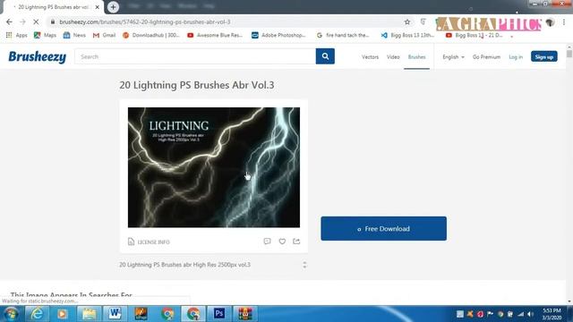Click the share icon under the preview
573x322 pixels.
pos(296,241)
